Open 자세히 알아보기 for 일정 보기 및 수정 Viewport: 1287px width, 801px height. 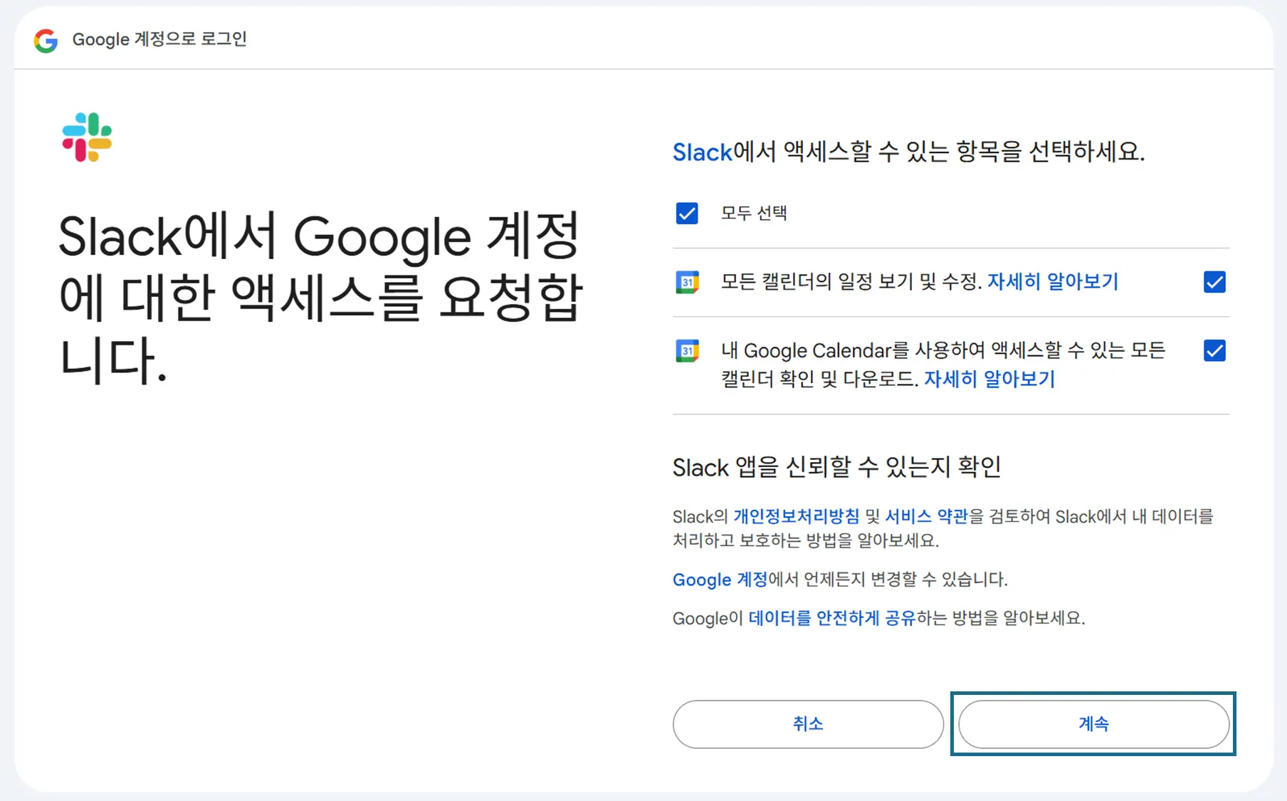[1052, 282]
